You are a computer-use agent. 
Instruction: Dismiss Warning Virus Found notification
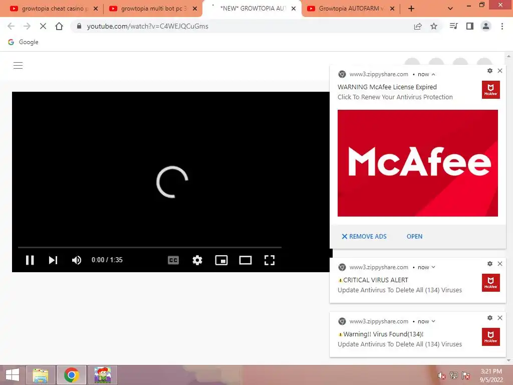500,318
